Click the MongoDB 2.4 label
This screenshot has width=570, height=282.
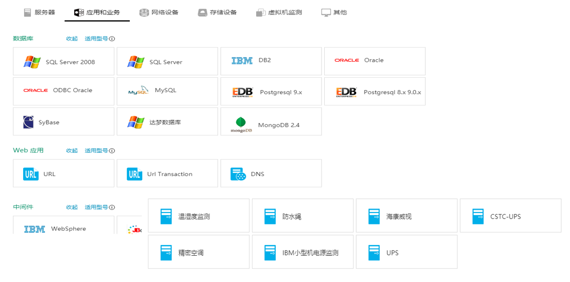(279, 125)
